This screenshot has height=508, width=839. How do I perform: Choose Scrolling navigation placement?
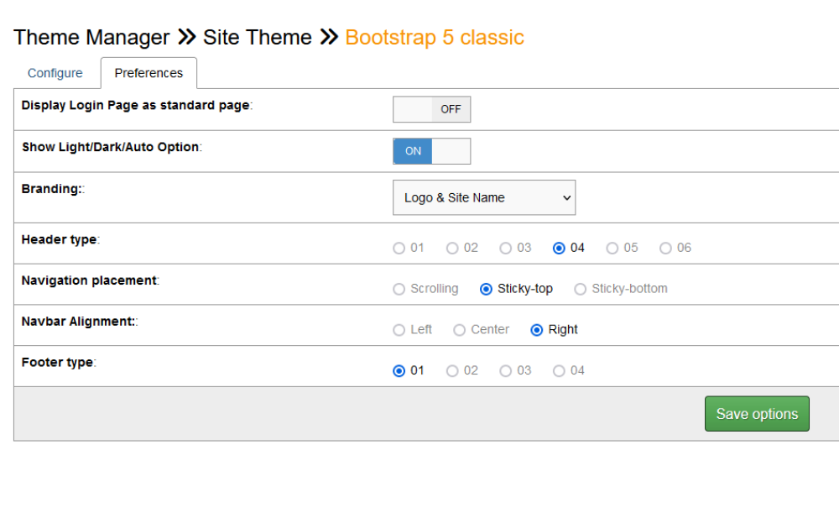click(399, 289)
